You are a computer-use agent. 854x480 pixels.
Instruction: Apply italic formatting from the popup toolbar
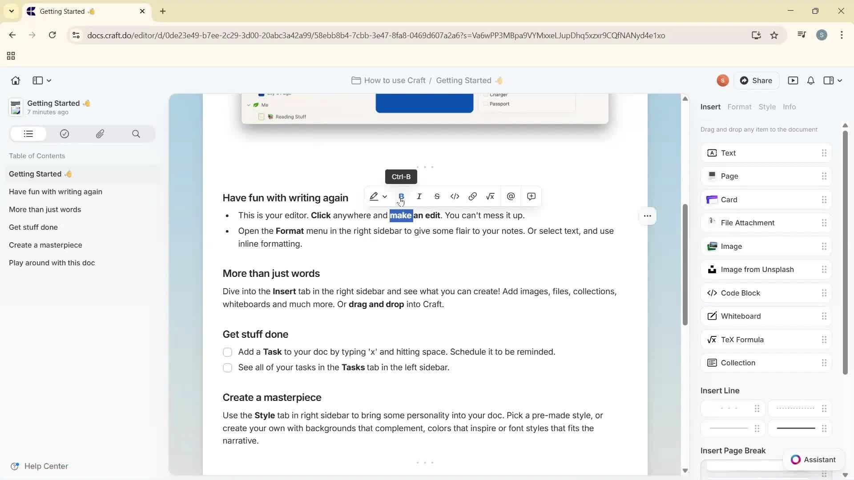pos(419,196)
